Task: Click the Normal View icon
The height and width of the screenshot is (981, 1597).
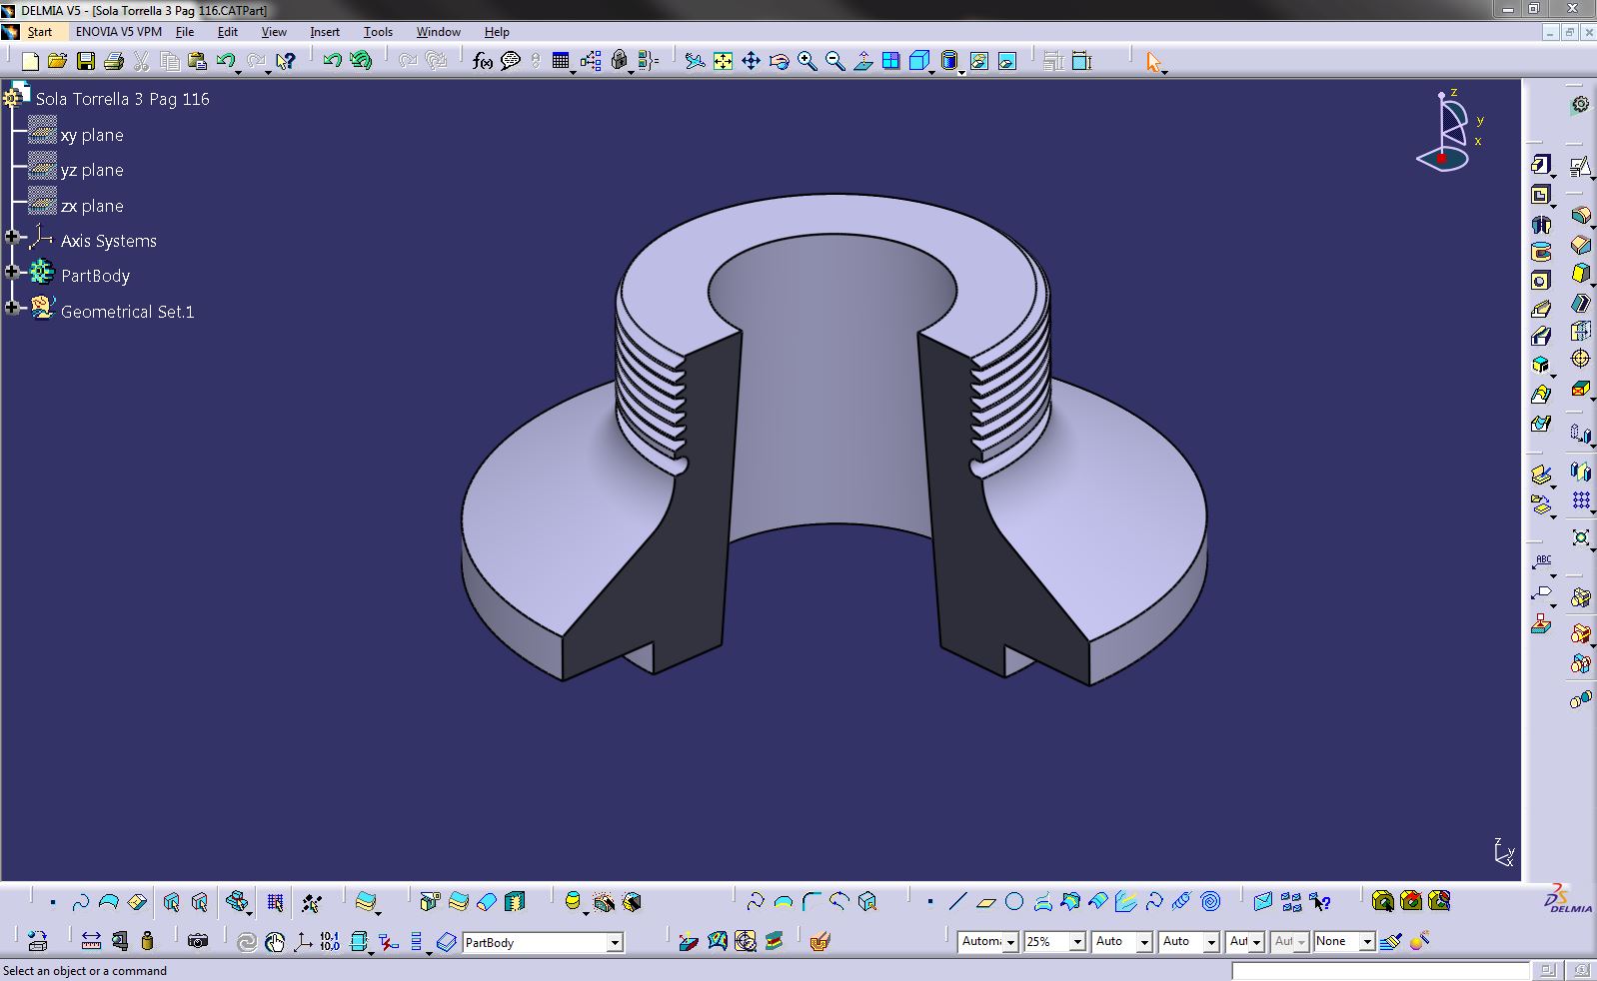Action: coord(862,61)
